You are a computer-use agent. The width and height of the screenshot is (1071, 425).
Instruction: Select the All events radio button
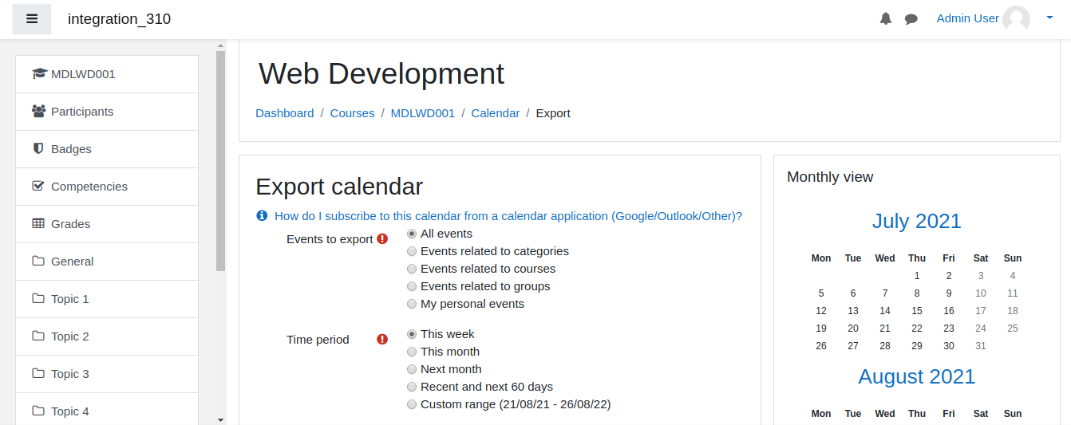[412, 234]
